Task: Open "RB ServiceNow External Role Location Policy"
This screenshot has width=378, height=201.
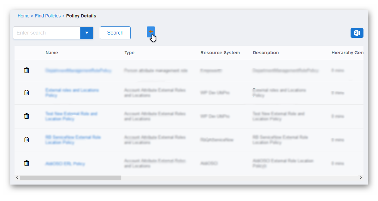Action: pos(73,140)
